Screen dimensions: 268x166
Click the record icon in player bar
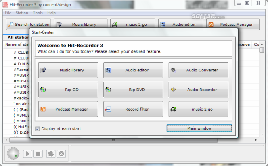(x=51, y=154)
